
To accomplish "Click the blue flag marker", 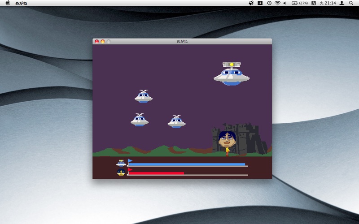I will click(130, 160).
